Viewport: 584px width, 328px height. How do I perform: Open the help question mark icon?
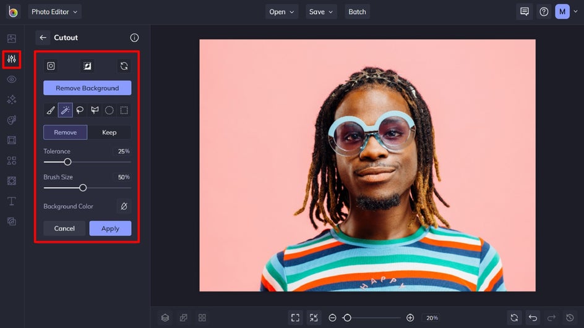click(544, 12)
